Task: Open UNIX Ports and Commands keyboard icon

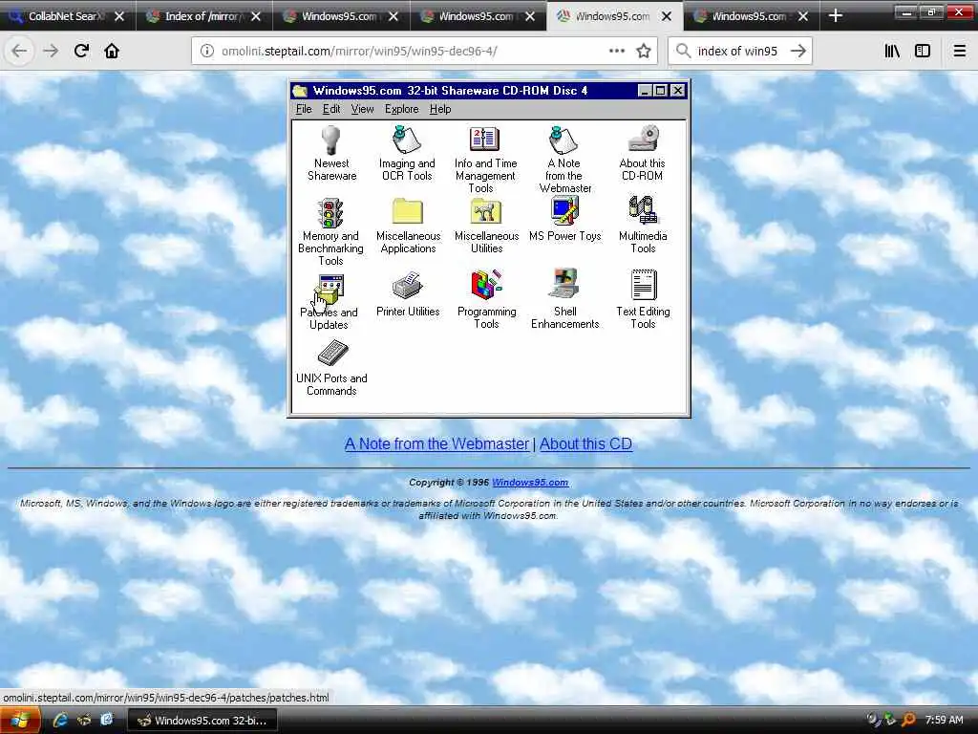Action: (x=332, y=353)
